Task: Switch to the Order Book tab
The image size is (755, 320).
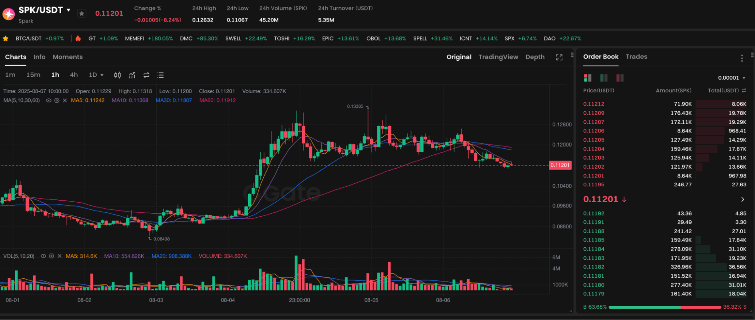Action: point(601,57)
